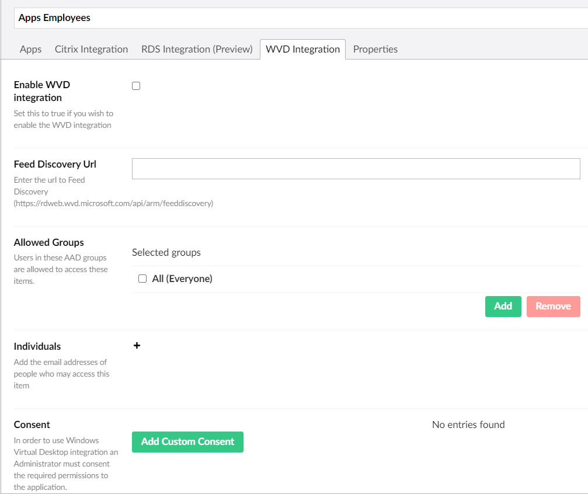Viewport: 588px width, 494px height.
Task: Focus the Feed Discovery Url field
Action: (x=356, y=168)
